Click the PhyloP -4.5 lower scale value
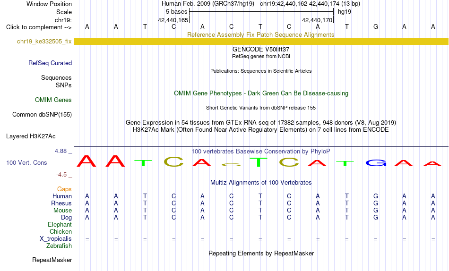Image resolution: width=449 pixels, height=271 pixels. 61,174
